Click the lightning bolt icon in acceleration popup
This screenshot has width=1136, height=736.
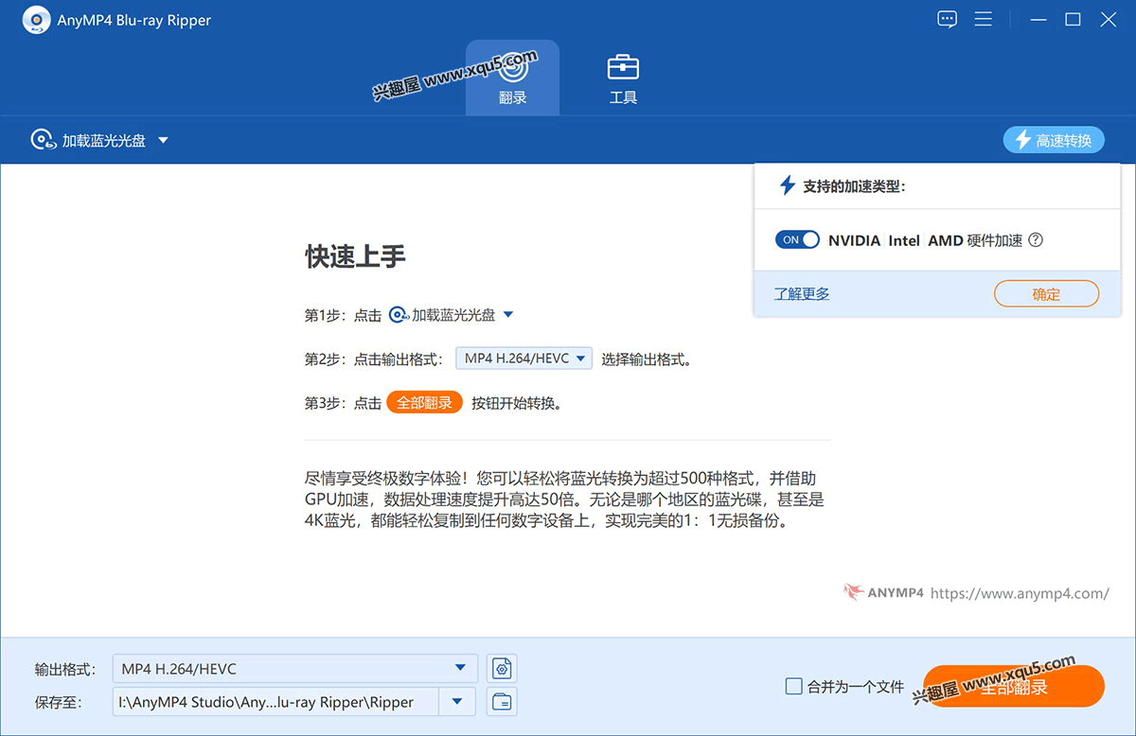pyautogui.click(x=787, y=185)
